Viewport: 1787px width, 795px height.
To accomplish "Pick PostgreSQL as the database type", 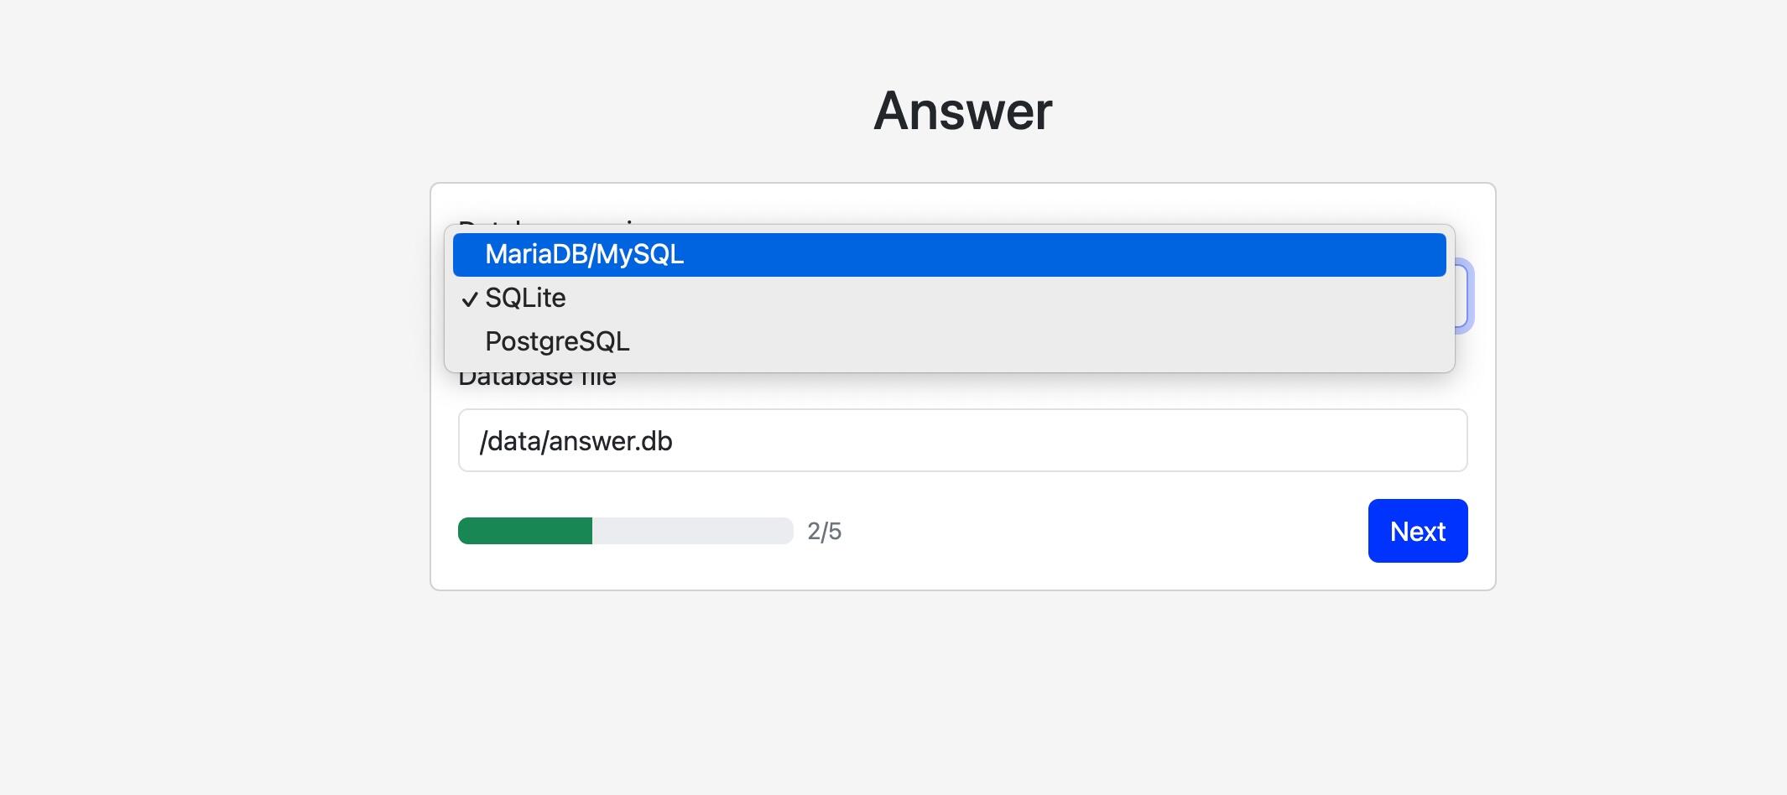I will pos(557,342).
